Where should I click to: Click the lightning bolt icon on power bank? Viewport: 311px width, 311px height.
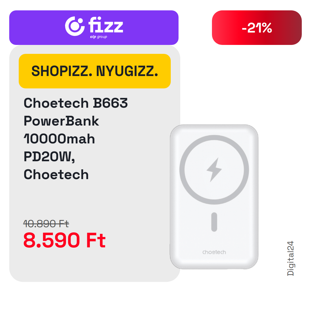214,170
